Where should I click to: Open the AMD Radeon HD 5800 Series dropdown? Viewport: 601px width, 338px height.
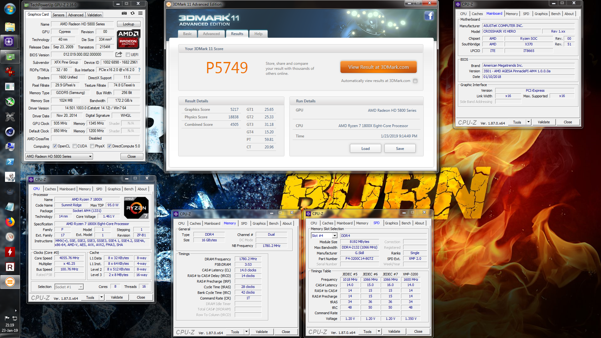coord(59,156)
